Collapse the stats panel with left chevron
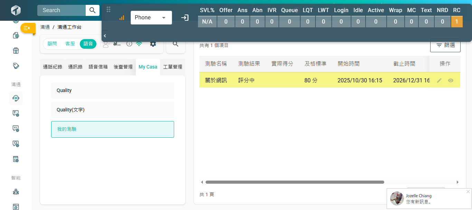The image size is (472, 210). pyautogui.click(x=105, y=36)
